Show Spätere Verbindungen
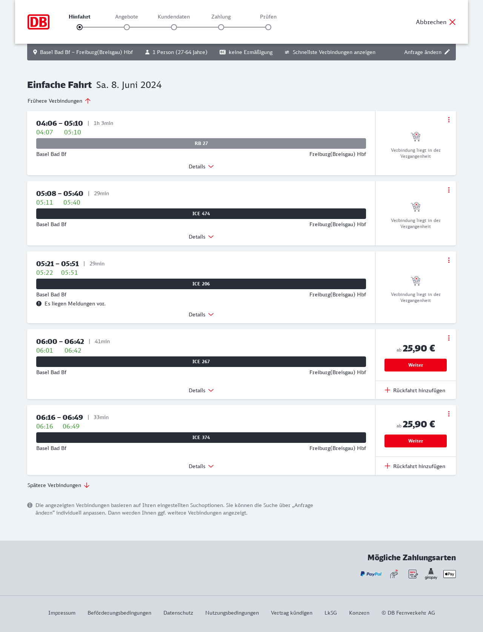 click(58, 485)
